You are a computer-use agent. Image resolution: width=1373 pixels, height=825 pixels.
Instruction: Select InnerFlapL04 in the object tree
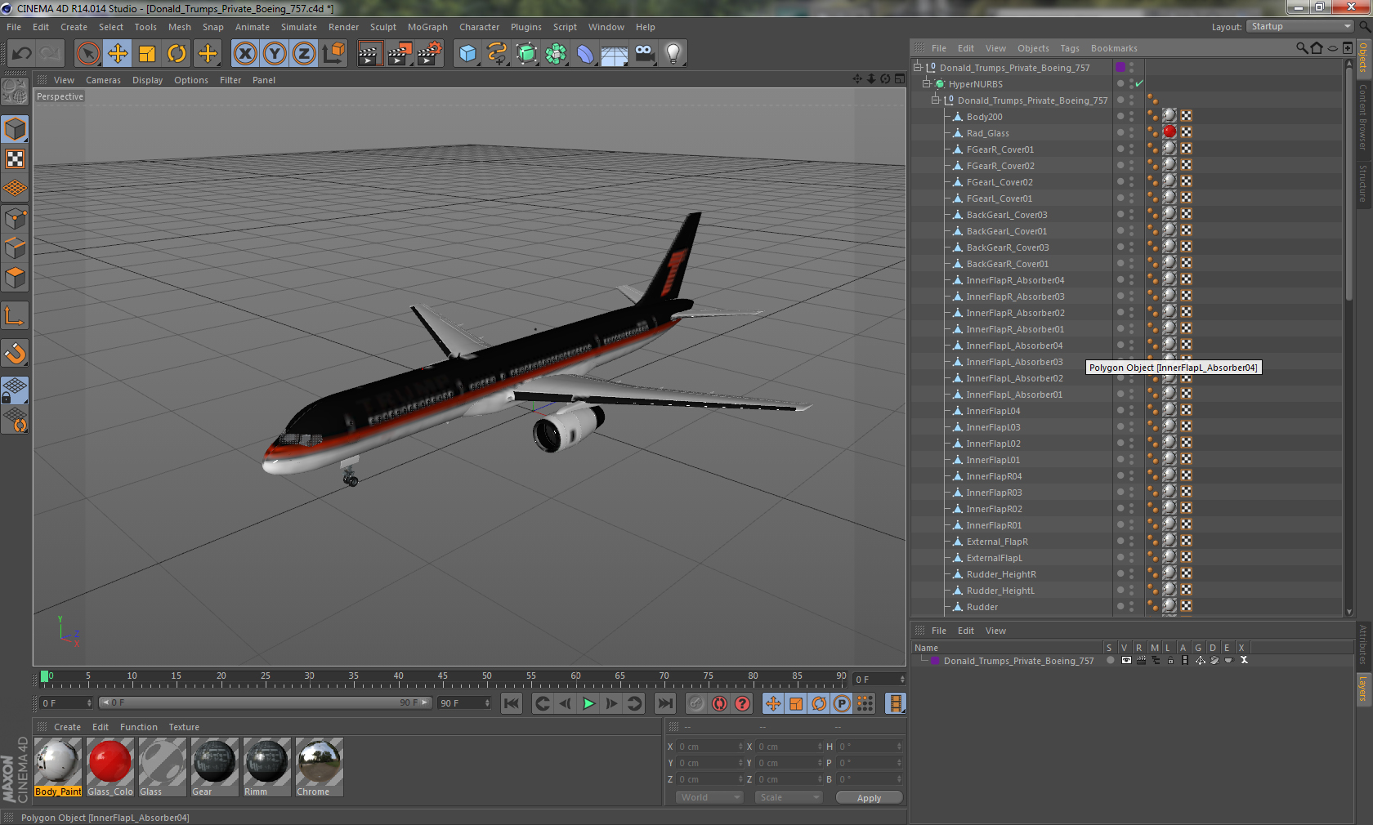coord(993,410)
